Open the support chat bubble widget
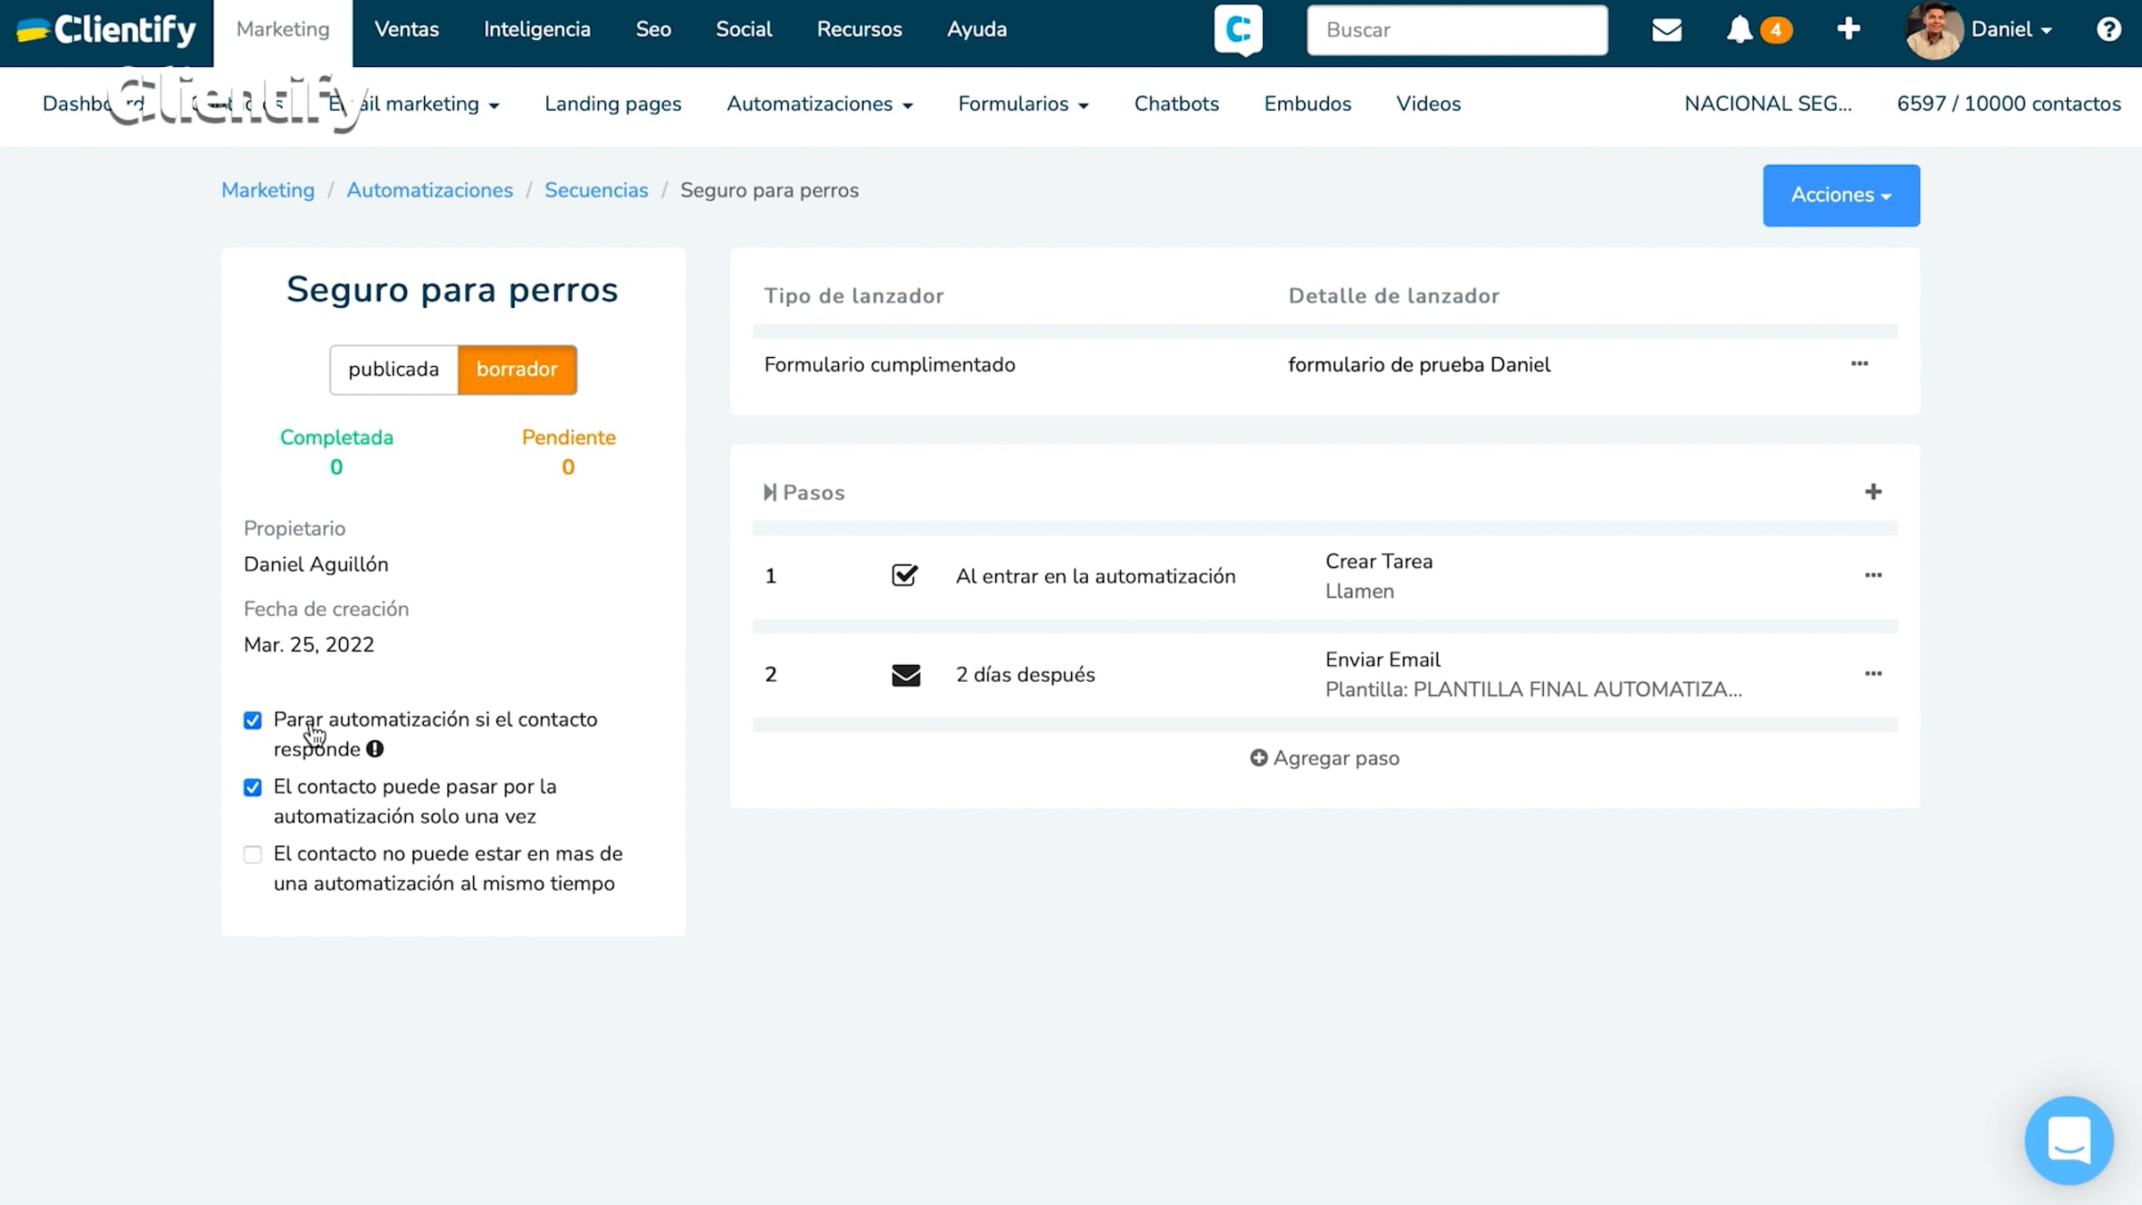The width and height of the screenshot is (2142, 1205). click(x=2068, y=1140)
